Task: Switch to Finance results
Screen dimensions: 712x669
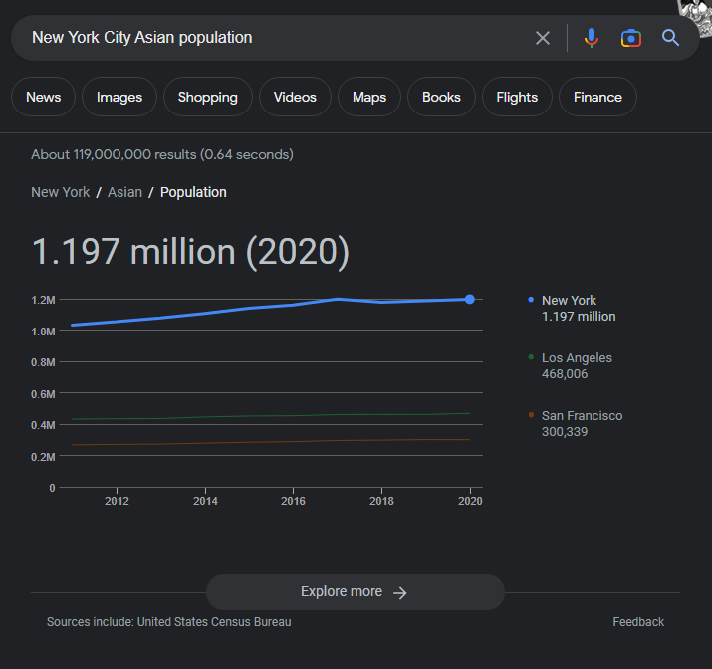Action: pos(597,97)
